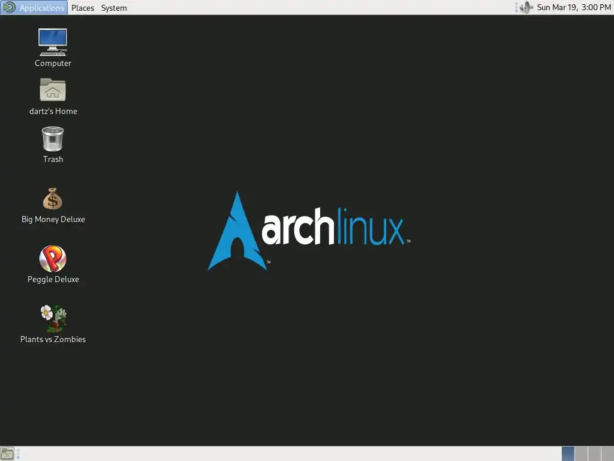Click the Show Desktop button in the bottom panel
The image size is (614, 461).
click(7, 454)
